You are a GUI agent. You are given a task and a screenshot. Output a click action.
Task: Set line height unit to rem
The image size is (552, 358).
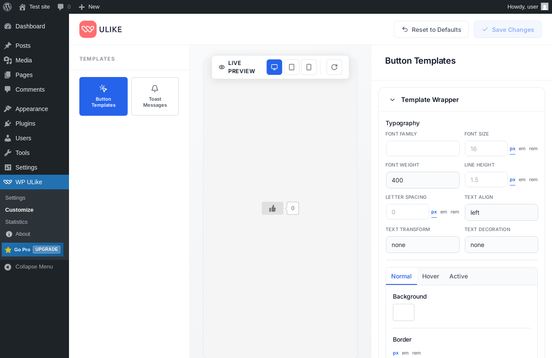click(533, 180)
